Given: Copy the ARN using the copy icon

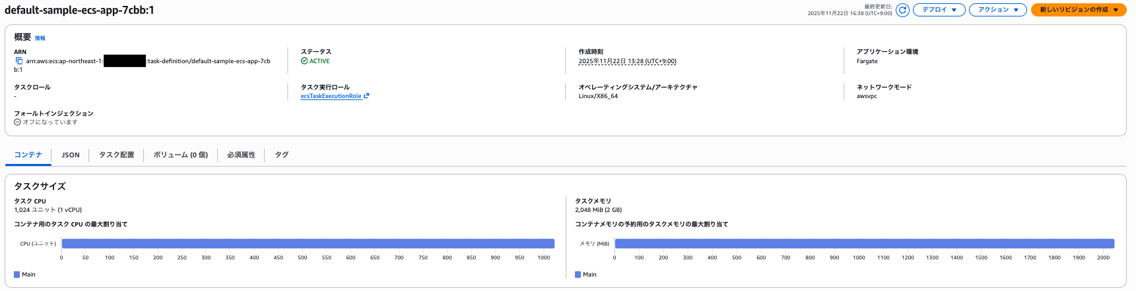Looking at the screenshot, I should tap(18, 61).
